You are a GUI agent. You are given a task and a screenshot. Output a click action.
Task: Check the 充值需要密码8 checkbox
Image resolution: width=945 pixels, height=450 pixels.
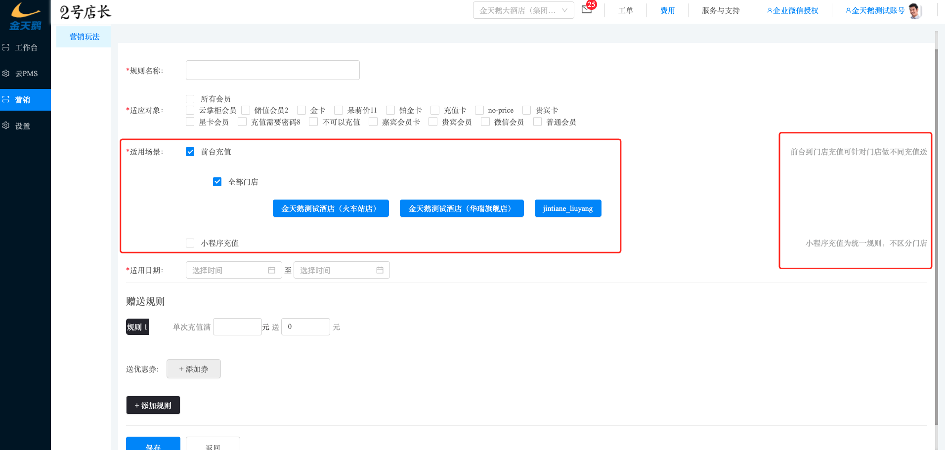coord(242,122)
